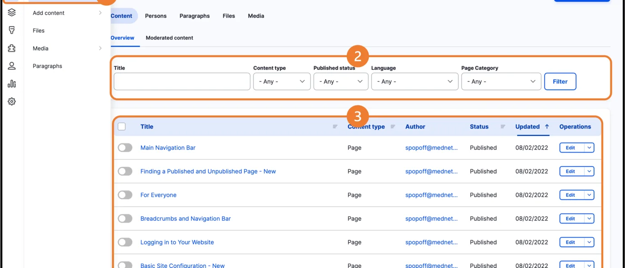
Task: Toggle switch for Basic Site Configuration - New
Action: [x=125, y=265]
